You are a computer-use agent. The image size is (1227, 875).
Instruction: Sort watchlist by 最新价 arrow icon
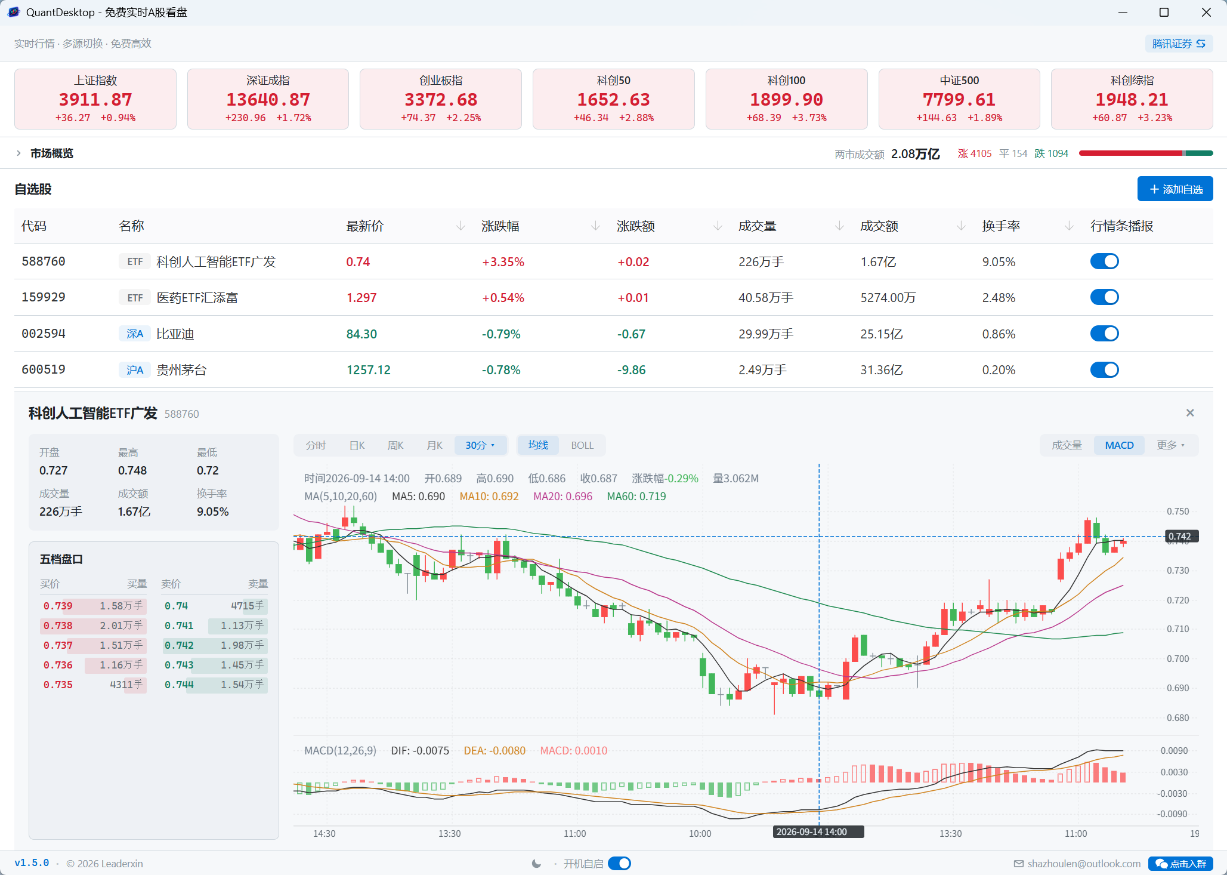pos(460,226)
